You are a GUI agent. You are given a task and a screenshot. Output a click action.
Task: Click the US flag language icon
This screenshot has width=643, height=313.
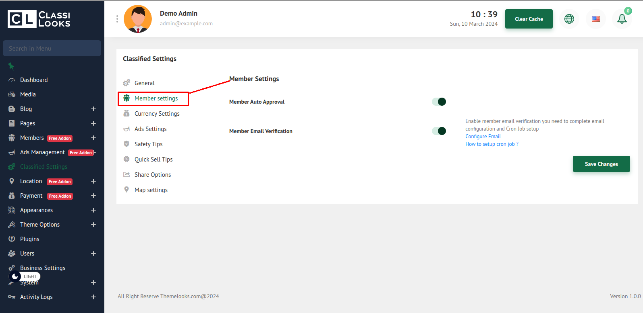pos(595,19)
